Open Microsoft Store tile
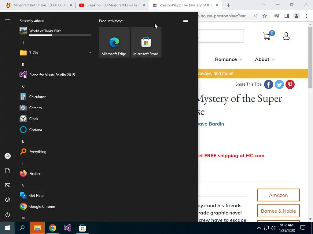The width and height of the screenshot is (313, 234). pyautogui.click(x=146, y=42)
